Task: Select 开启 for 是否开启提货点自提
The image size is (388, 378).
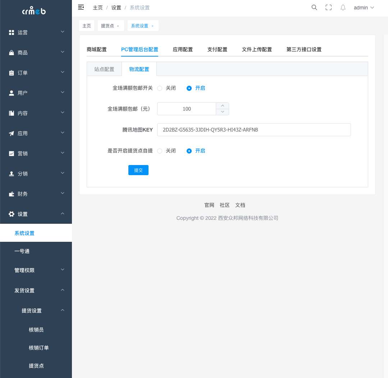Action: click(196, 151)
